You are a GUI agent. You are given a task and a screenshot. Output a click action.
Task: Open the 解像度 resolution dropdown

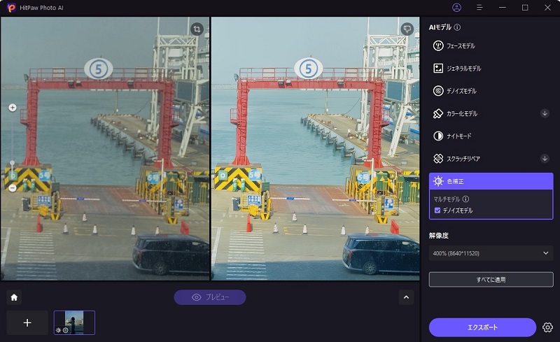pyautogui.click(x=491, y=253)
